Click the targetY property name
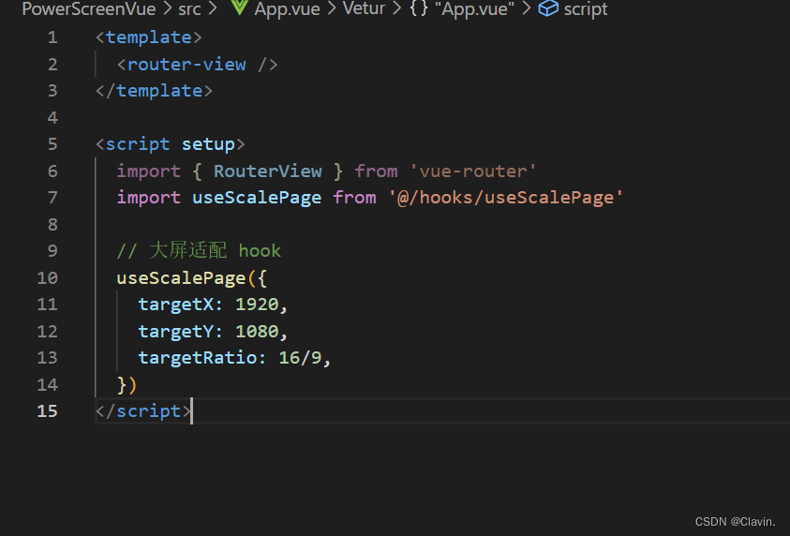The width and height of the screenshot is (790, 536). coord(176,332)
